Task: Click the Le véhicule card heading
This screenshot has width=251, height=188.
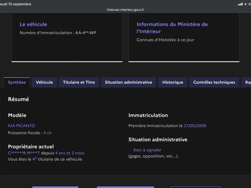Action: click(33, 24)
